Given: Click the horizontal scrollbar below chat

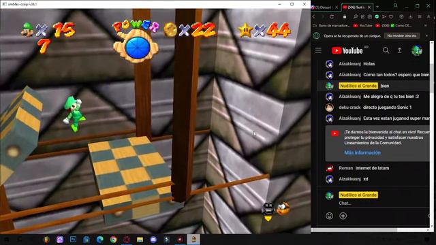Looking at the screenshot, I should 354,230.
